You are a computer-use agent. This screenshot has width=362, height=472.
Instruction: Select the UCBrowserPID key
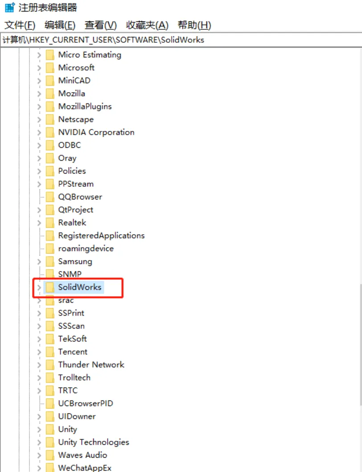click(x=86, y=403)
